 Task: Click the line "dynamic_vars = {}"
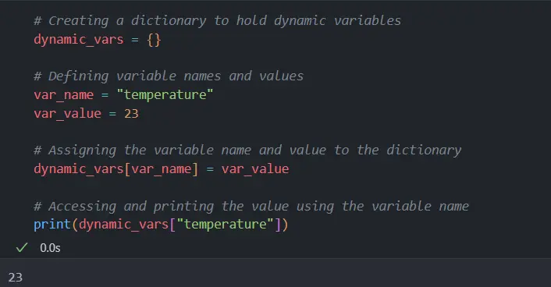[x=98, y=40]
